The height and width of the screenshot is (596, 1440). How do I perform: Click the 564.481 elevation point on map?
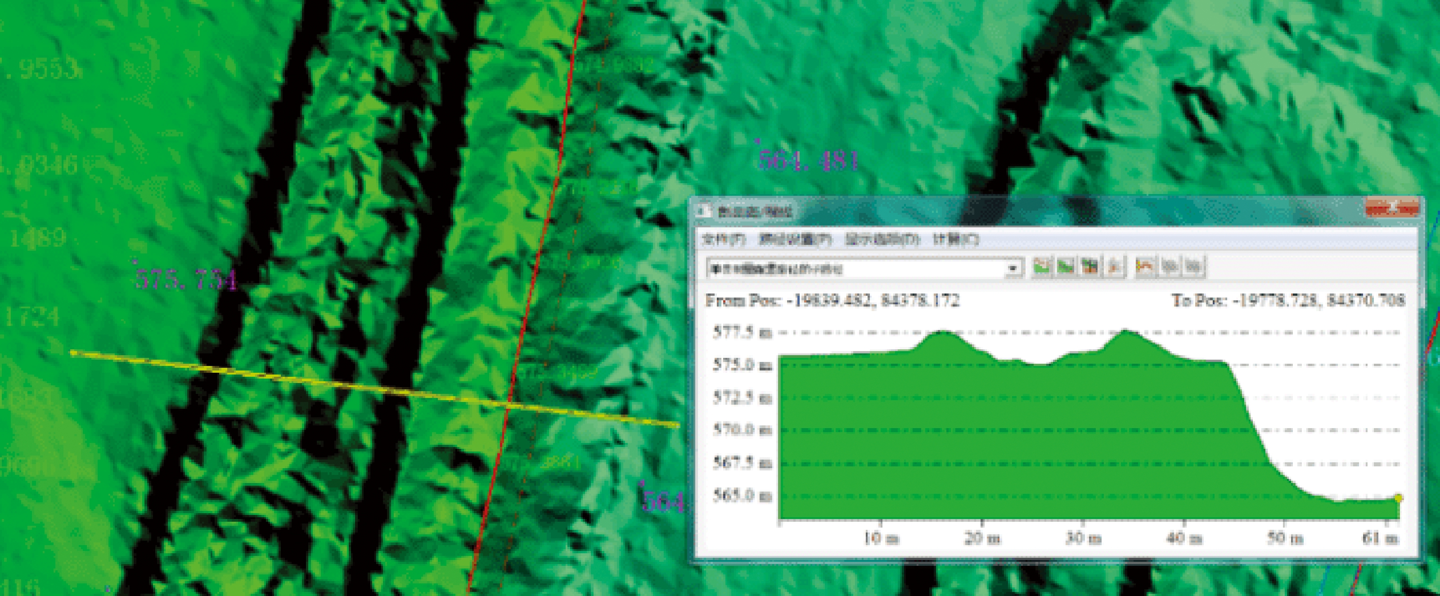pyautogui.click(x=808, y=161)
